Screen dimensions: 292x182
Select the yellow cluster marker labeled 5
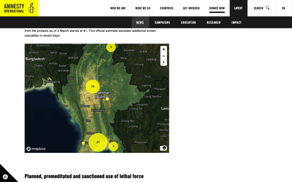click(x=111, y=47)
